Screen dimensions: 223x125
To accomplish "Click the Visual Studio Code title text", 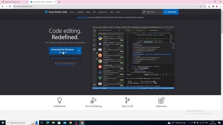I will point(57,12).
